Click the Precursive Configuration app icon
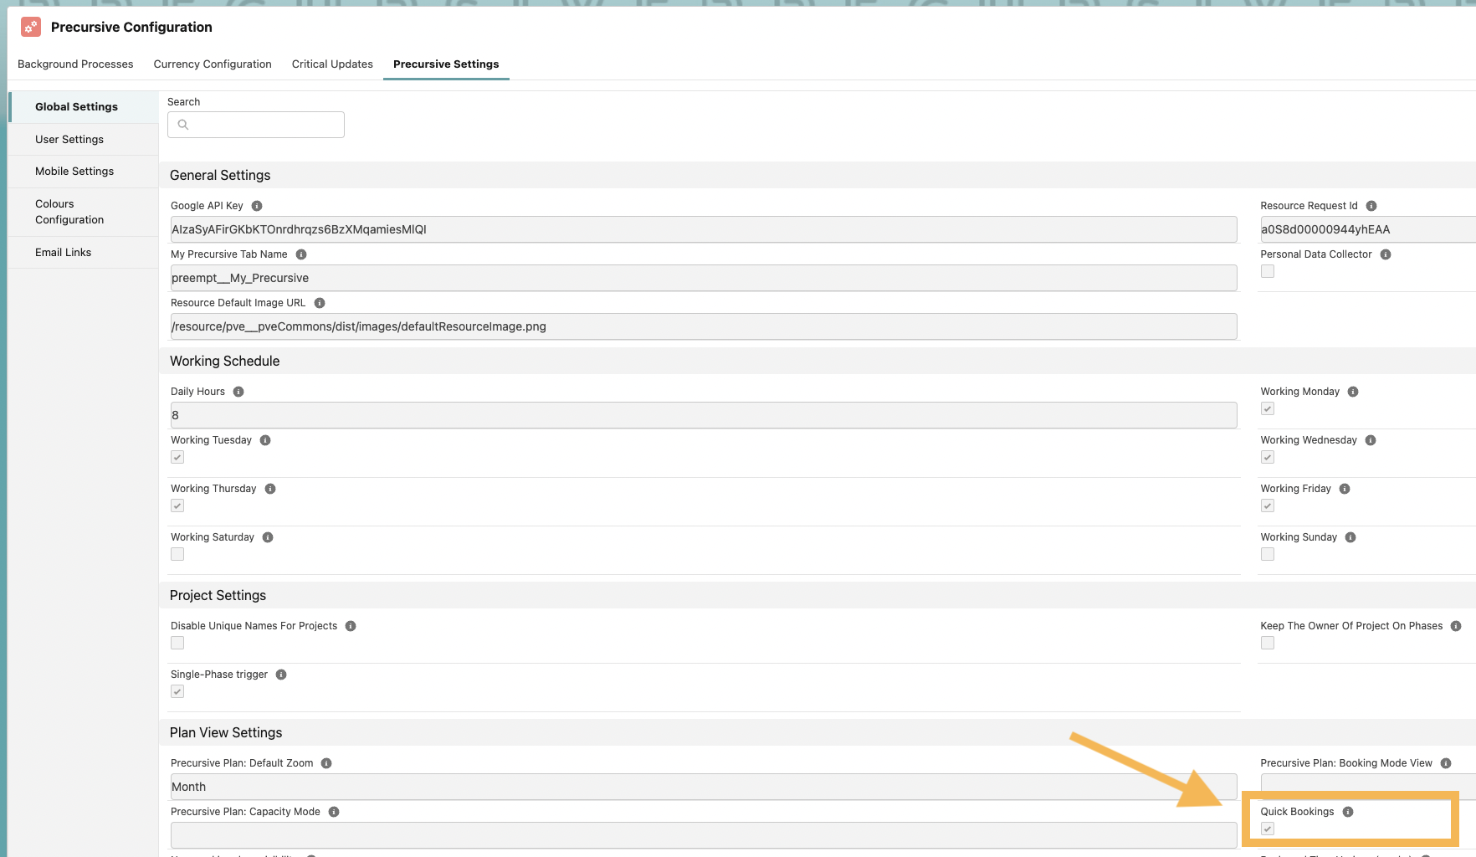Image resolution: width=1476 pixels, height=857 pixels. click(30, 26)
